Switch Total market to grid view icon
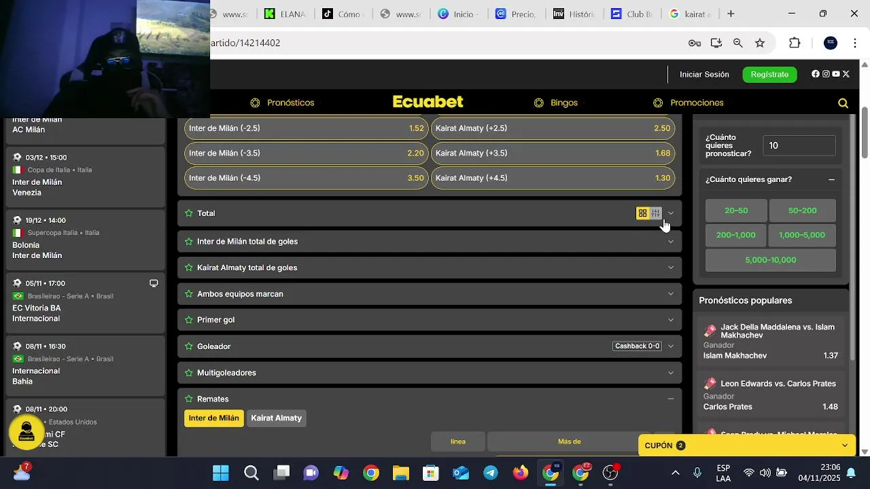 (642, 213)
